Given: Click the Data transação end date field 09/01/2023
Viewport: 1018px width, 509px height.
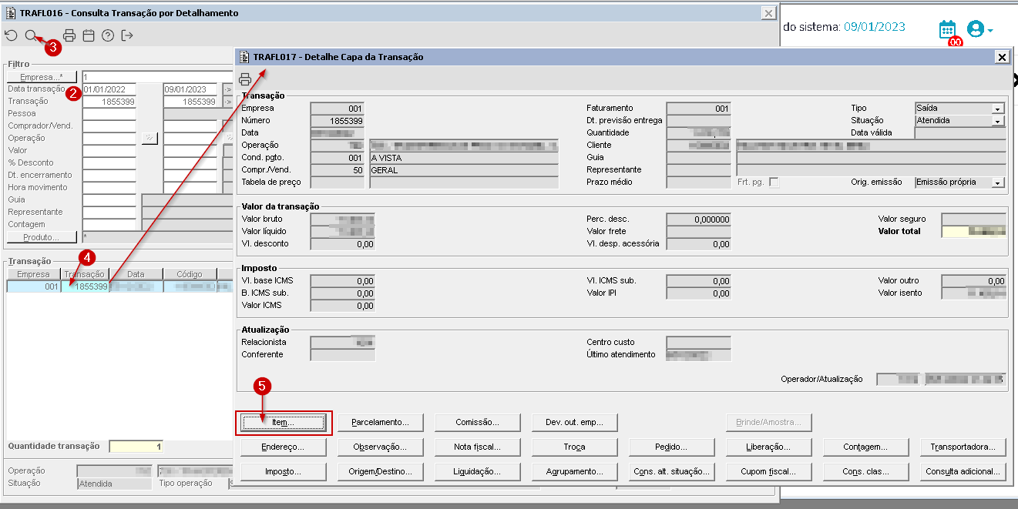Looking at the screenshot, I should [190, 89].
